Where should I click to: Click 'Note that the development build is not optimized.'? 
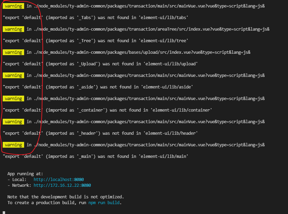click(x=66, y=197)
